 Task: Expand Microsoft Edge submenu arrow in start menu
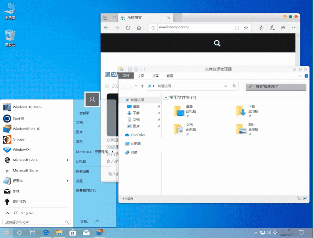[68, 160]
